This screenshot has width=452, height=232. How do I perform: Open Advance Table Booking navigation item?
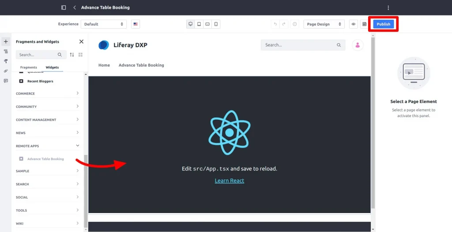pos(141,65)
